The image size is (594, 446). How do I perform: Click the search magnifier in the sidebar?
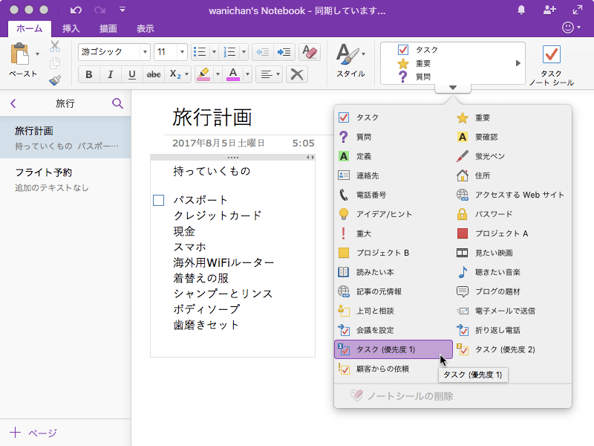pyautogui.click(x=117, y=103)
